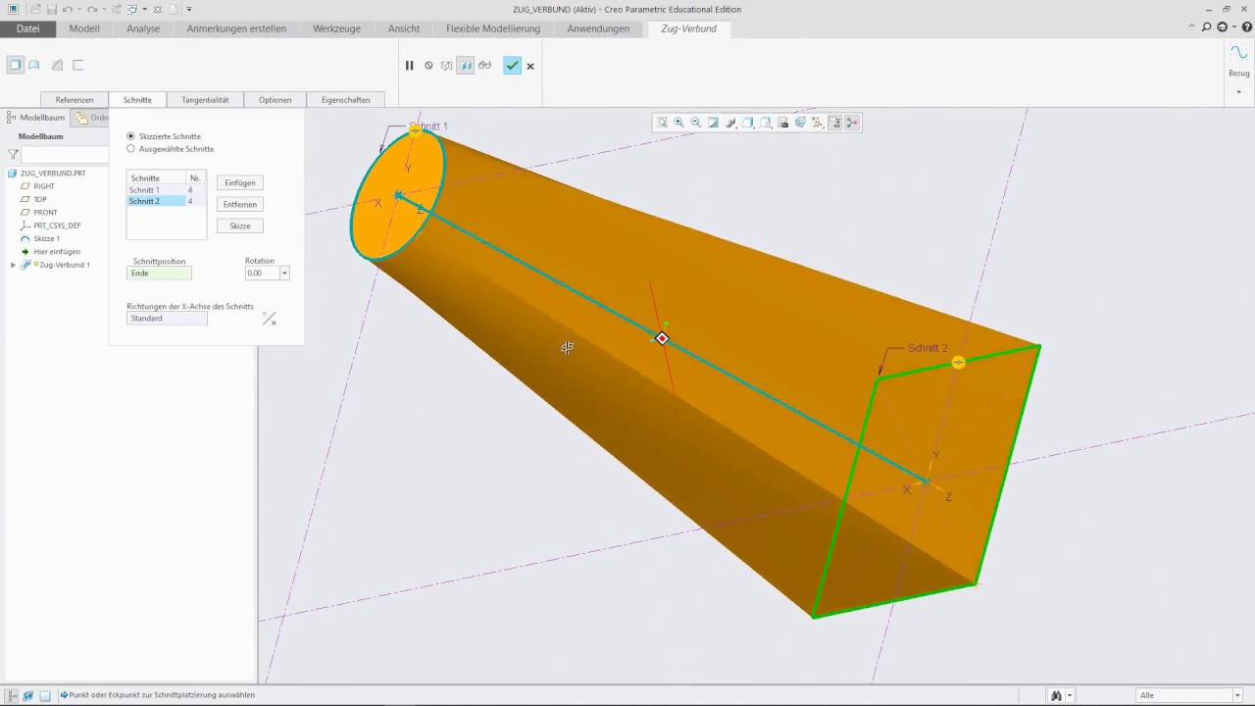This screenshot has width=1255, height=706.
Task: Click the undo icon in quick access bar
Action: [69, 9]
